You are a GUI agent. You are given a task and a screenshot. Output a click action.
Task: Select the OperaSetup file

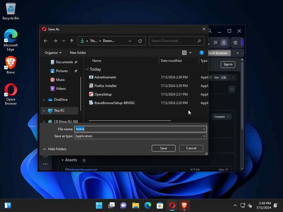tap(103, 94)
